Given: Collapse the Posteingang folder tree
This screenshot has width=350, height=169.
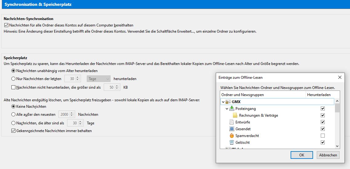Looking at the screenshot, I should click(x=227, y=109).
